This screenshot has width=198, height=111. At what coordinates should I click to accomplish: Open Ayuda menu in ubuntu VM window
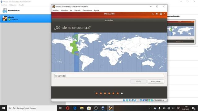point(97,10)
